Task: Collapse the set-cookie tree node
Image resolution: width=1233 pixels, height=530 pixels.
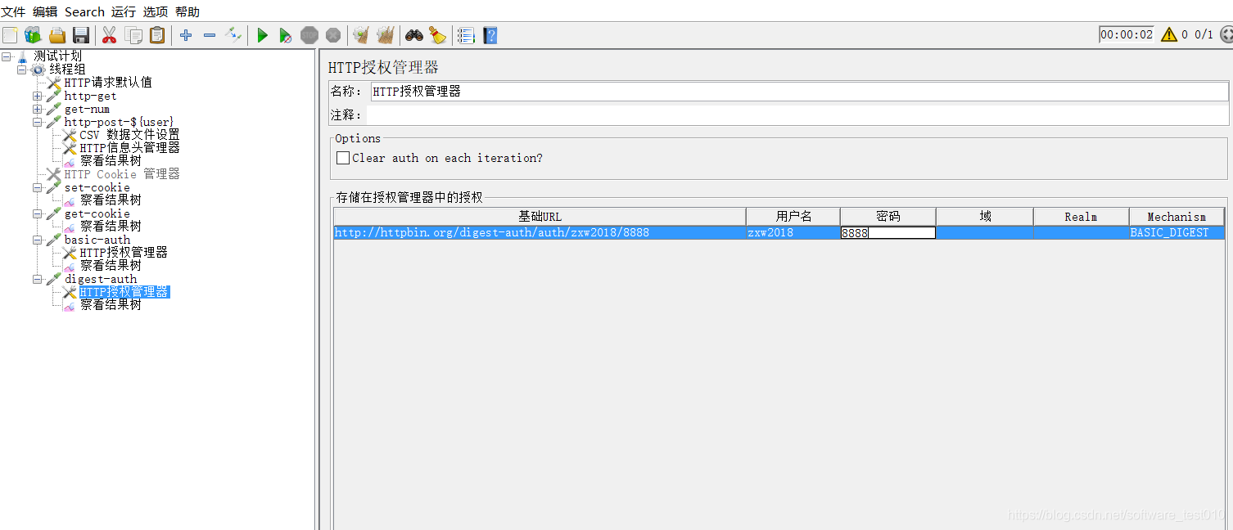Action: [38, 187]
